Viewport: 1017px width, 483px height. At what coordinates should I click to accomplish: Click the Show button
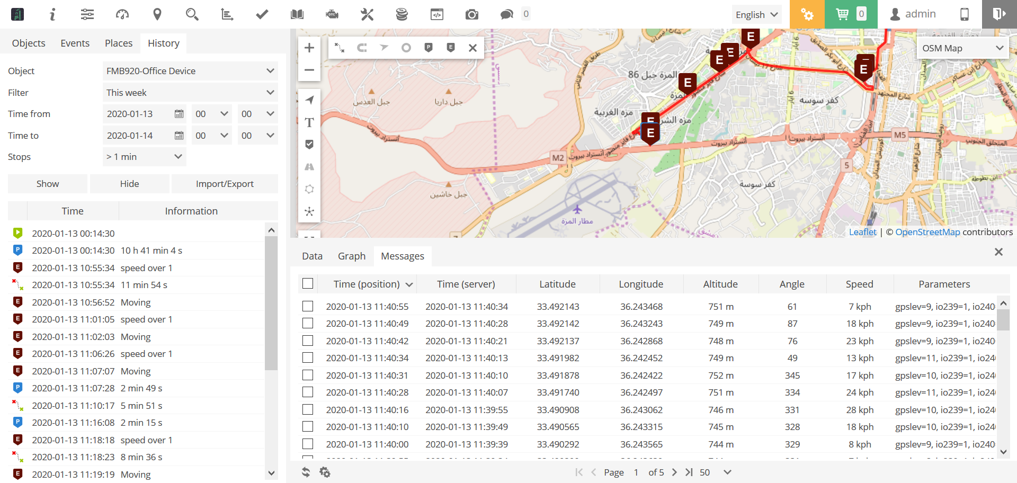pyautogui.click(x=48, y=184)
